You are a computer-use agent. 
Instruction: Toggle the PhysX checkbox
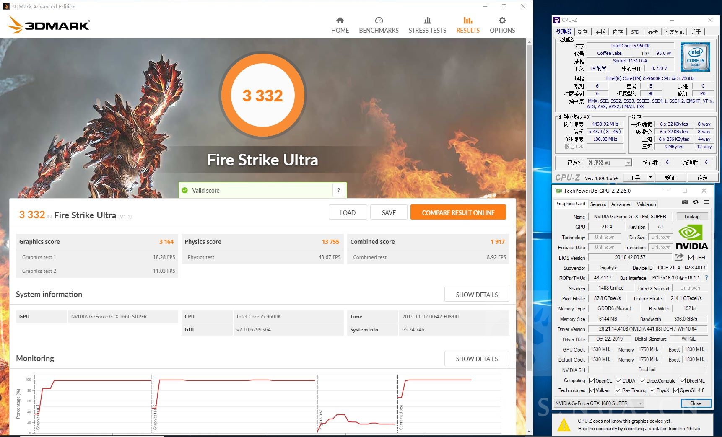[652, 390]
